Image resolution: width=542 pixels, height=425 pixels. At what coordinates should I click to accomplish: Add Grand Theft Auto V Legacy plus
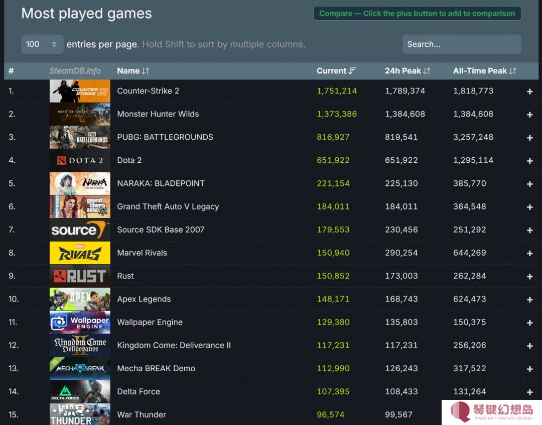tap(529, 207)
